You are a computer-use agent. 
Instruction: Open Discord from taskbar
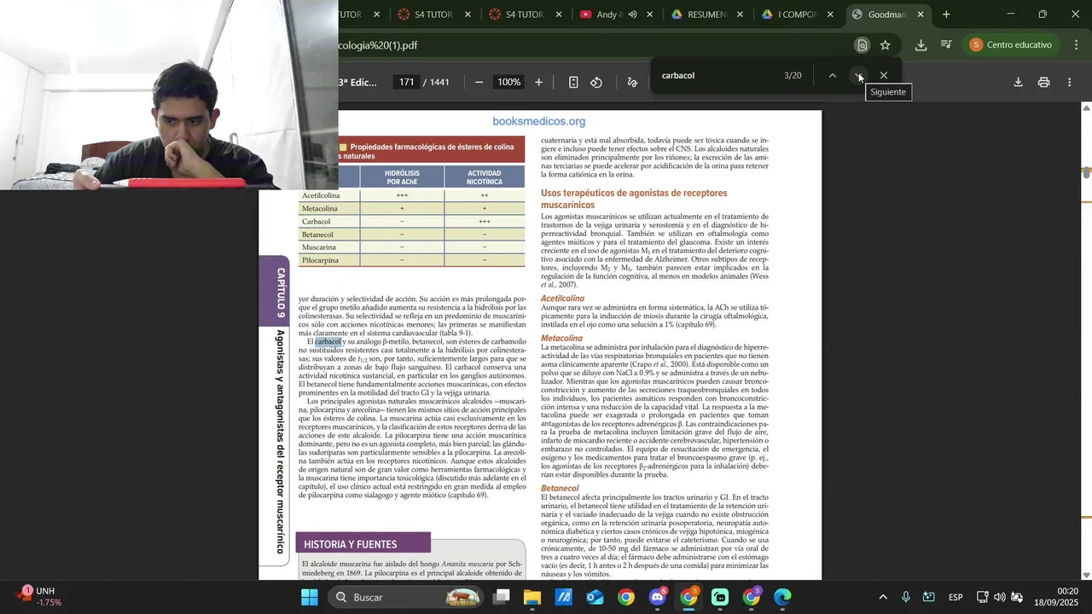pyautogui.click(x=658, y=597)
